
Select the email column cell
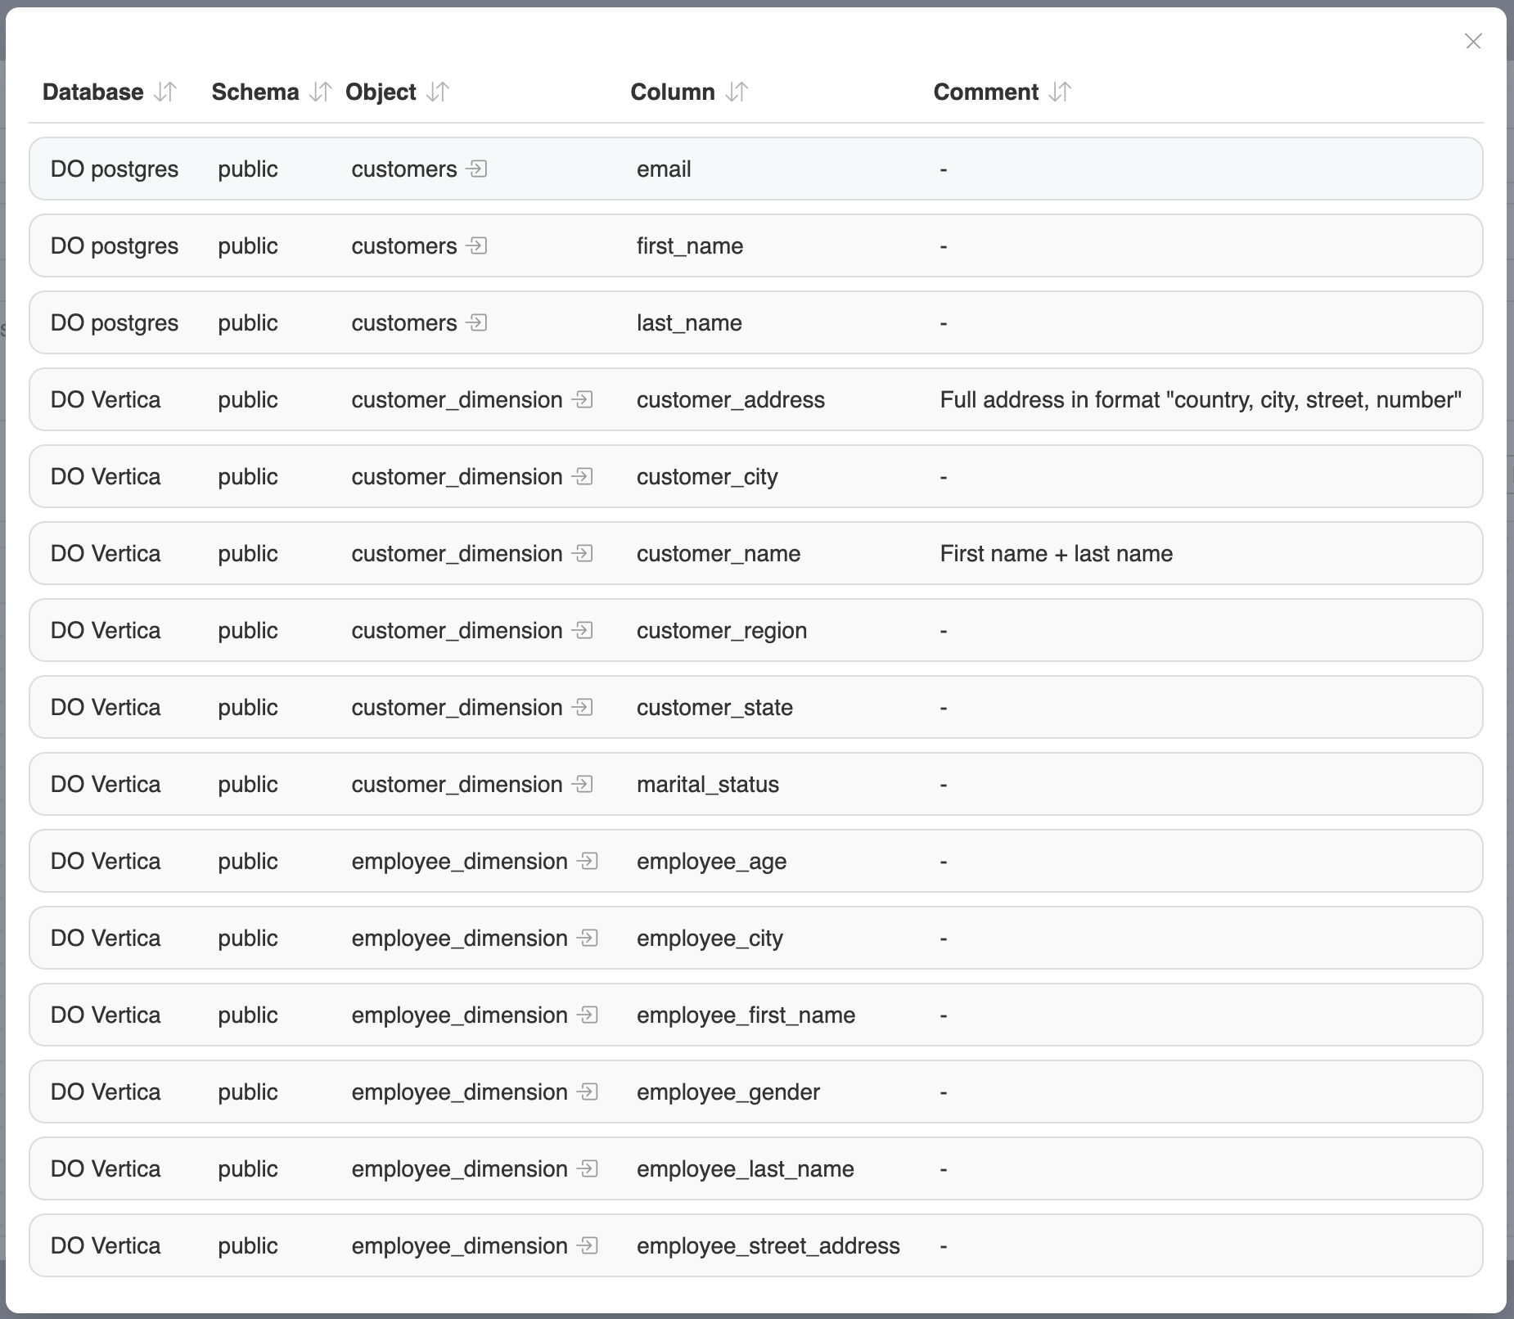[664, 169]
